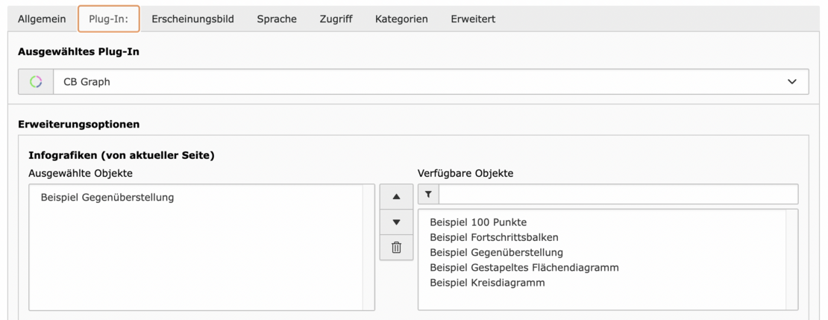Screen dimensions: 828x320
Task: Move selected item down with arrow
Action: (396, 222)
